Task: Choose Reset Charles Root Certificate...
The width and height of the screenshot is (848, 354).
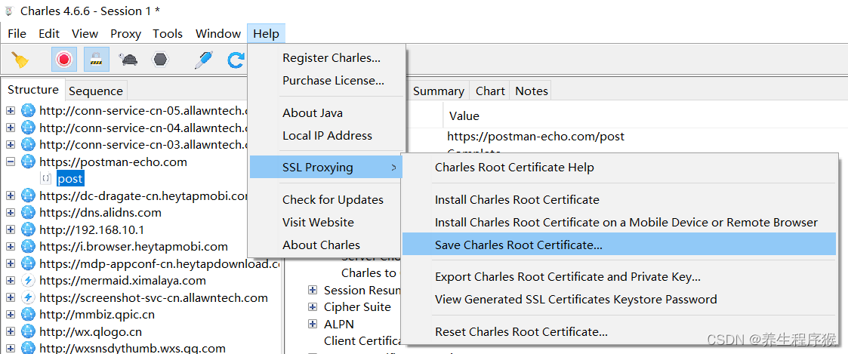Action: pyautogui.click(x=619, y=332)
